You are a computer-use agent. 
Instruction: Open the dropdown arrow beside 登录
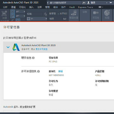pyautogui.click(x=107, y=3)
